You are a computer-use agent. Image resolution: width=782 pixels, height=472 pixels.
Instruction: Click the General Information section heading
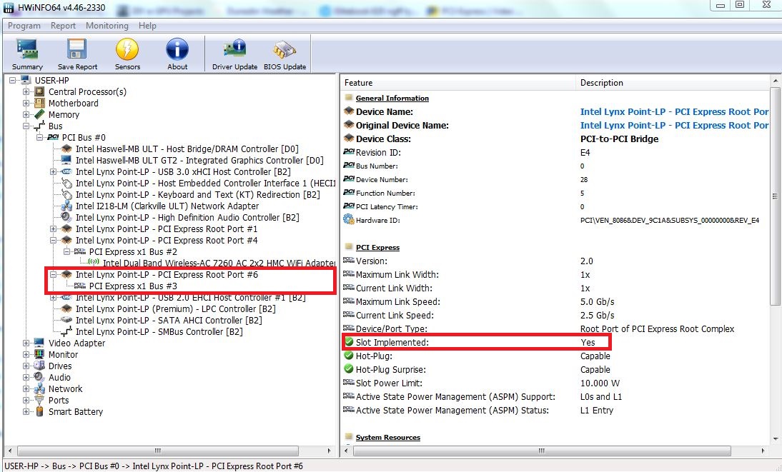pos(392,99)
